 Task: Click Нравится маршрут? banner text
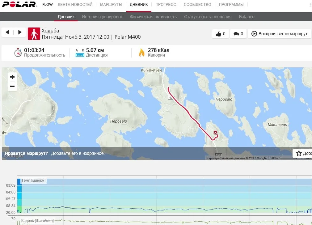(x=27, y=153)
